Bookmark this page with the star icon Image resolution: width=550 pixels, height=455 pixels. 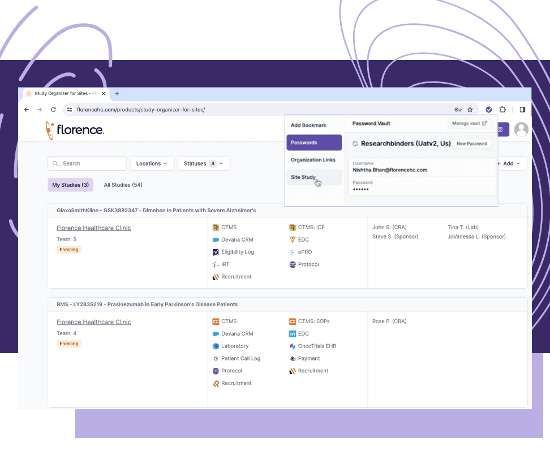(470, 109)
